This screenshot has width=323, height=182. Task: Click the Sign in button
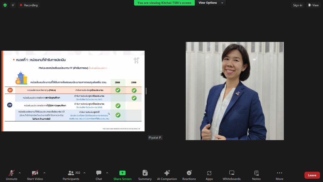click(298, 5)
